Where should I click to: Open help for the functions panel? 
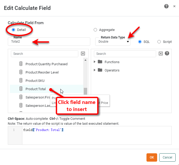pyautogui.click(x=167, y=53)
